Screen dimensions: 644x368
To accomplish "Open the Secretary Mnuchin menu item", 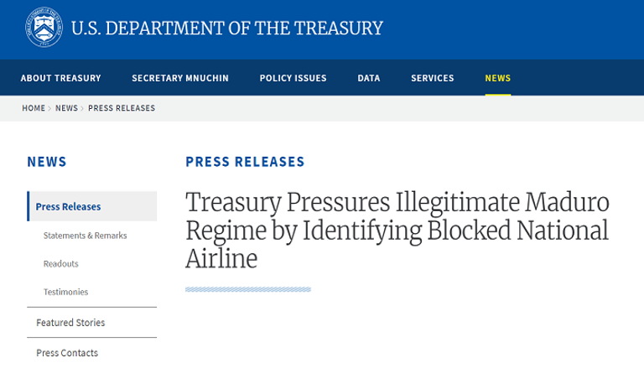I will coord(180,78).
